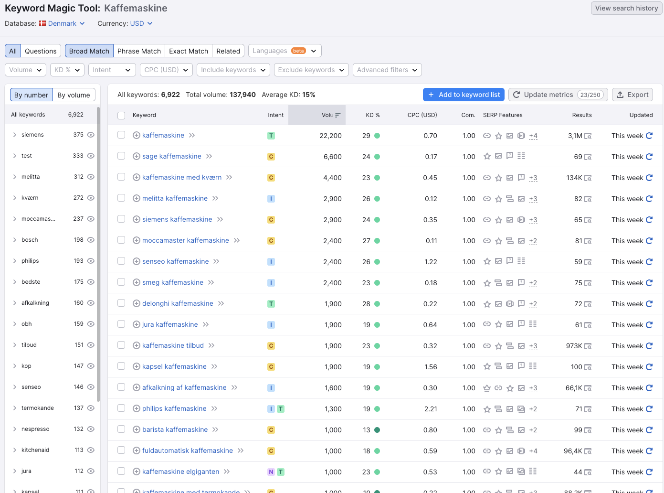The height and width of the screenshot is (493, 664).
Task: Open Exclude keywords dropdown
Action: tap(311, 70)
